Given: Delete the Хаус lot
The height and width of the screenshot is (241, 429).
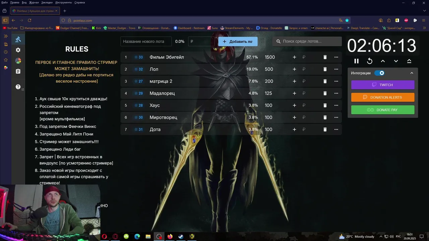Looking at the screenshot, I should tap(325, 105).
